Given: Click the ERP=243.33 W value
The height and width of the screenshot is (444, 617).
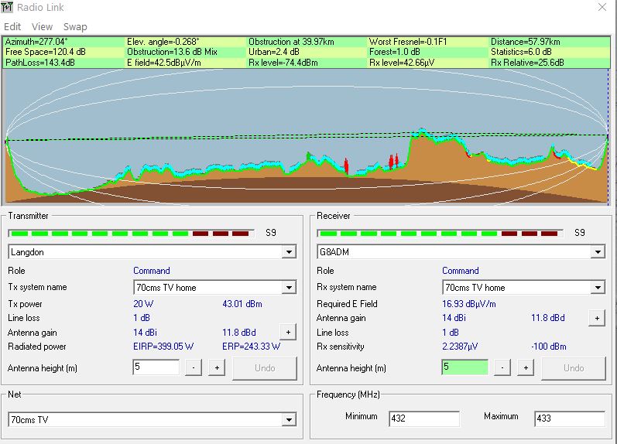Looking at the screenshot, I should (x=251, y=347).
